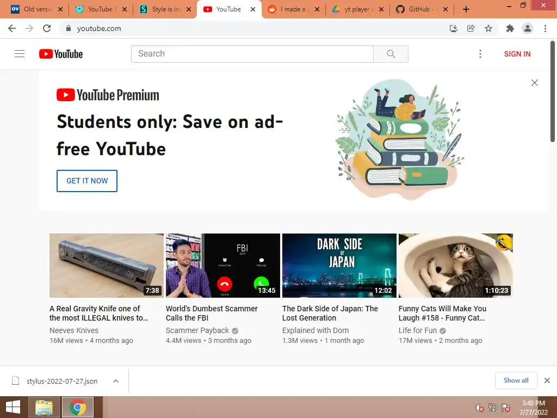Click the network tray icon
The width and height of the screenshot is (557, 418).
pyautogui.click(x=493, y=408)
